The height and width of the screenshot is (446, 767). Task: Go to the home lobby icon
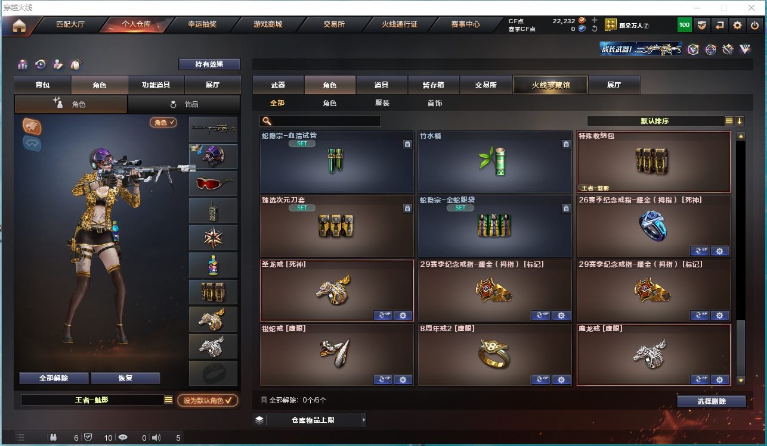[x=19, y=26]
